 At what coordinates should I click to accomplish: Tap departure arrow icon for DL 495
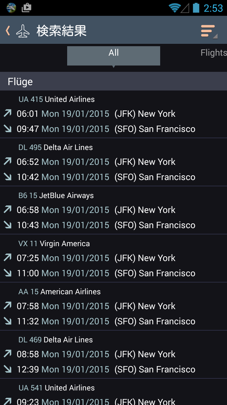click(x=8, y=161)
